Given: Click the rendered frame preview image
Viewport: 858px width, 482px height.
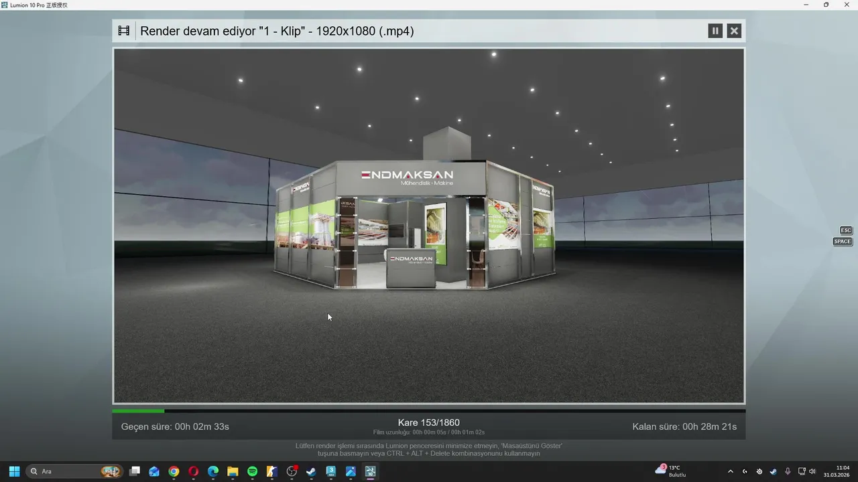Looking at the screenshot, I should pos(429,226).
